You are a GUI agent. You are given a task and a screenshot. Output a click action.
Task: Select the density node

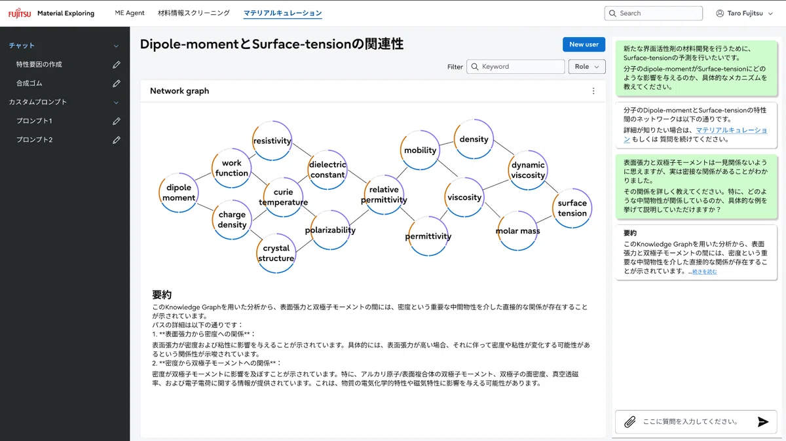click(x=474, y=139)
